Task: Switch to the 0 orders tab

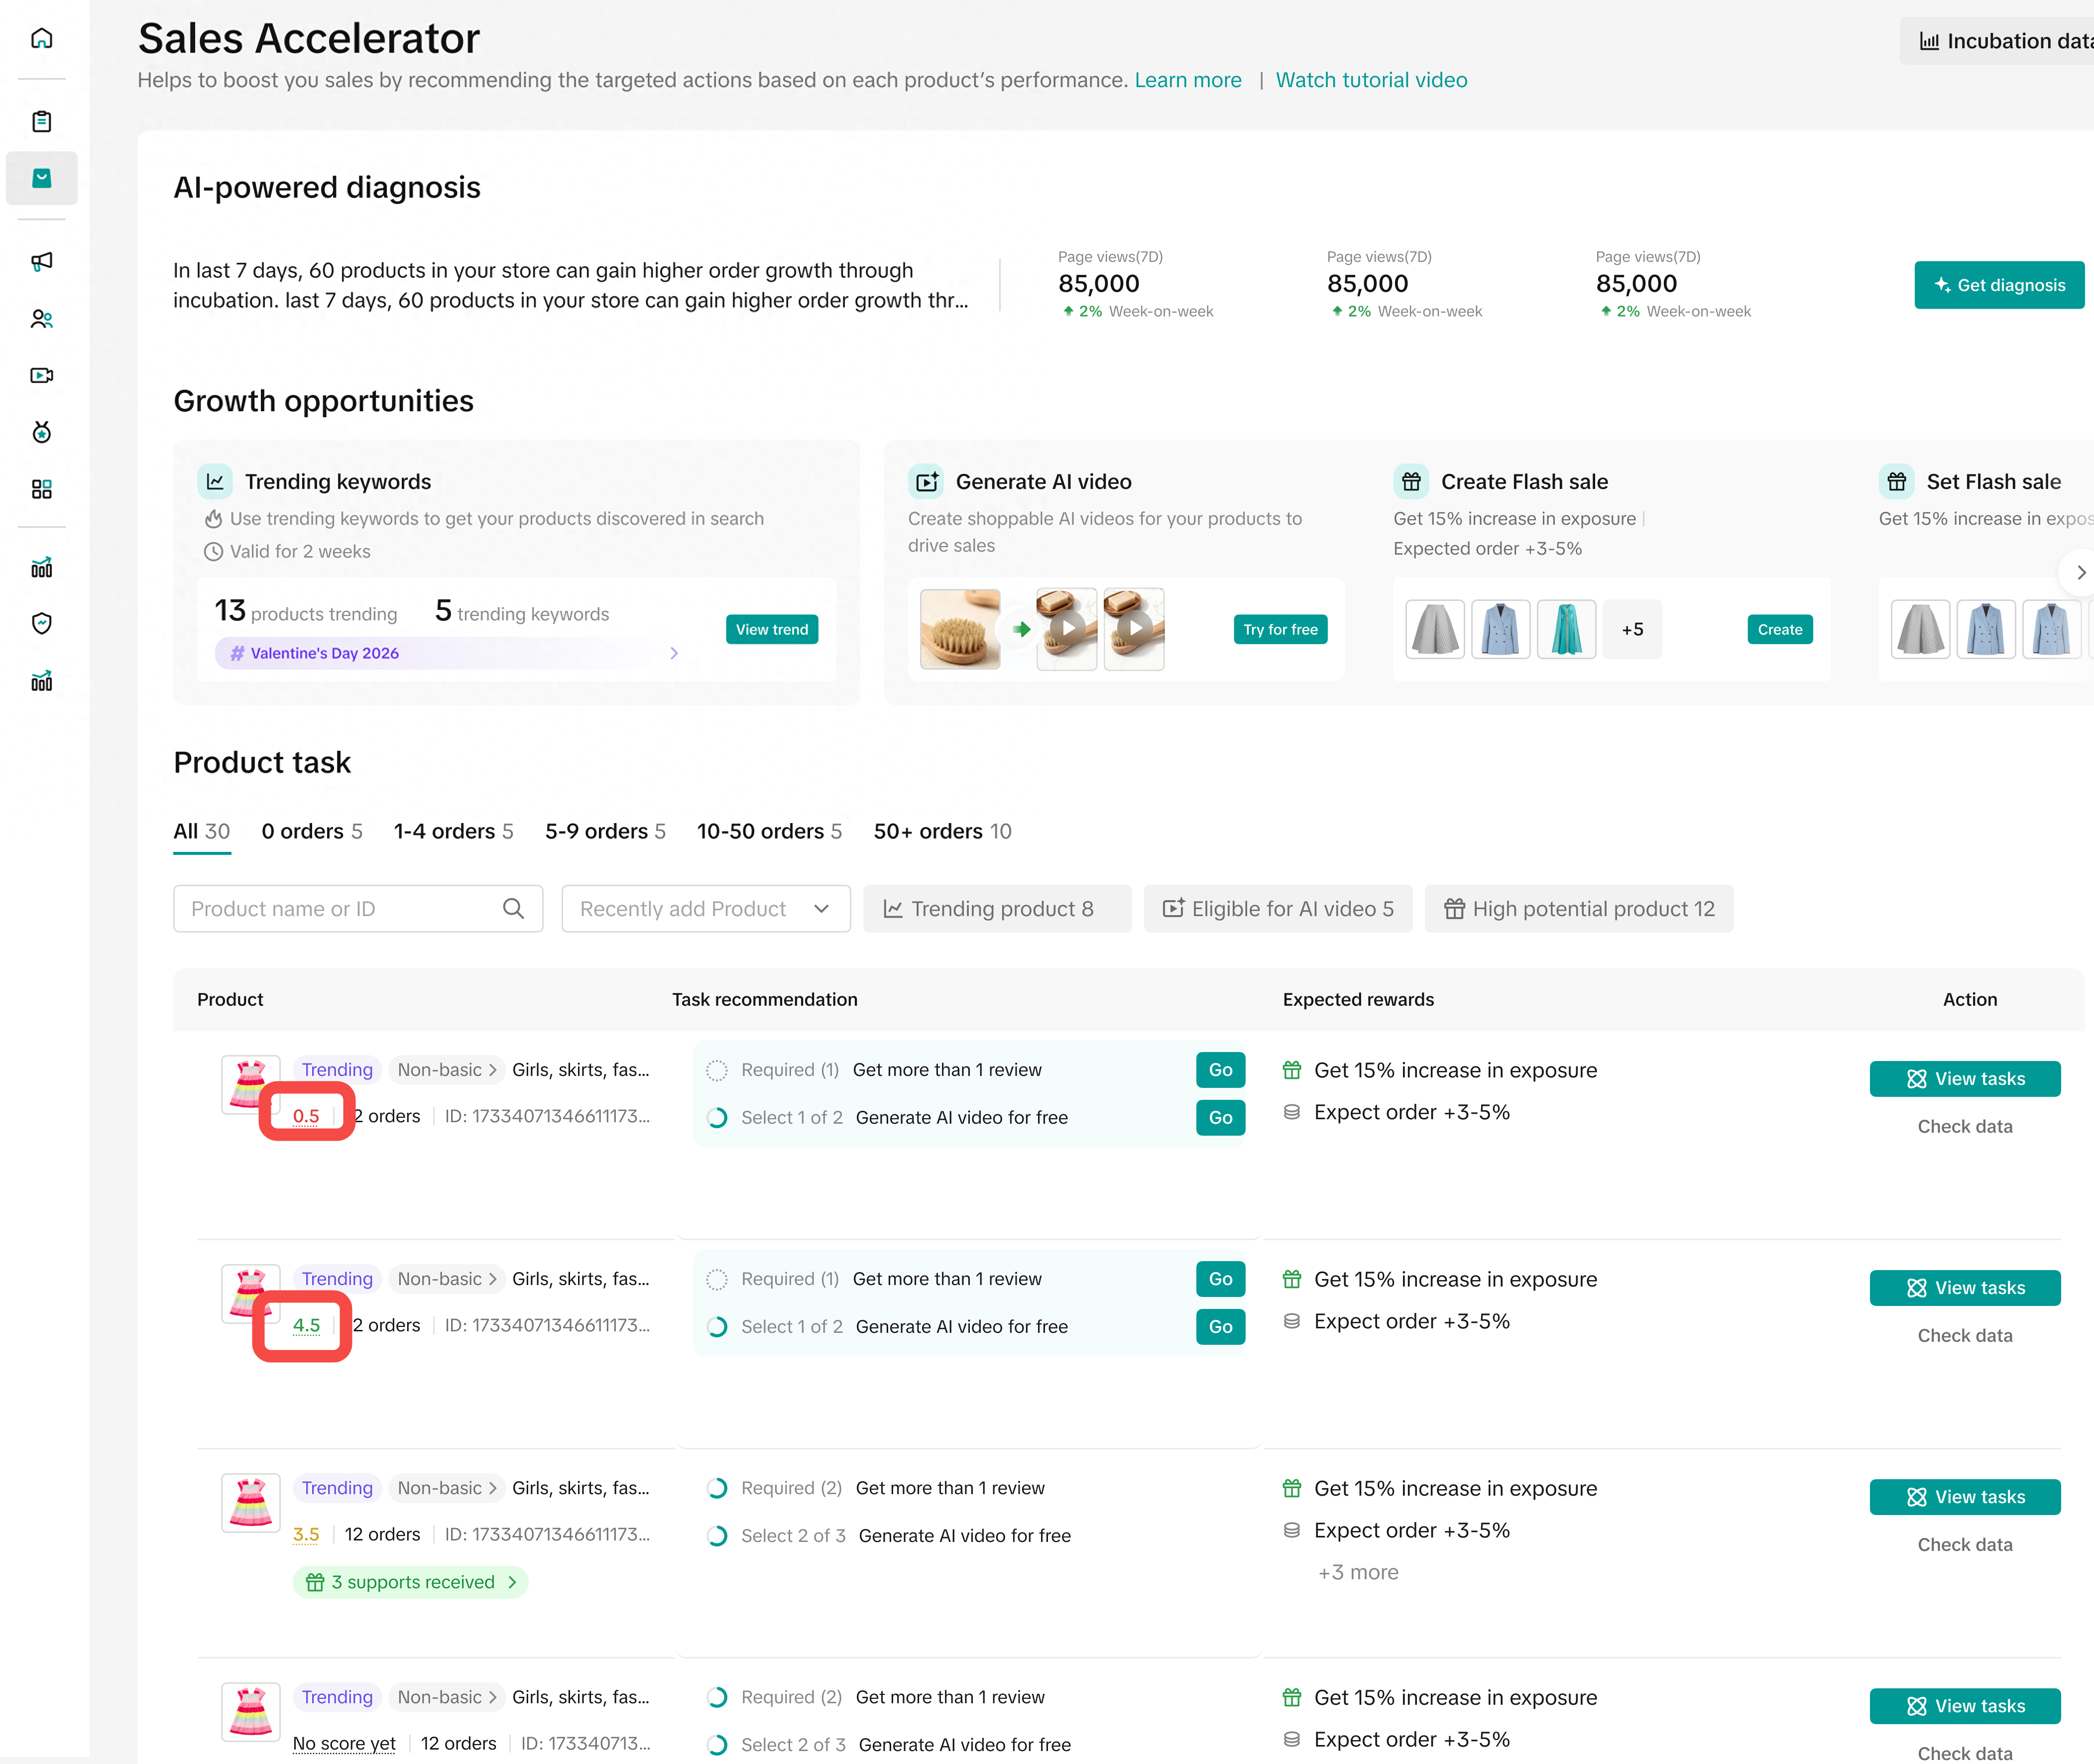Action: [x=312, y=832]
